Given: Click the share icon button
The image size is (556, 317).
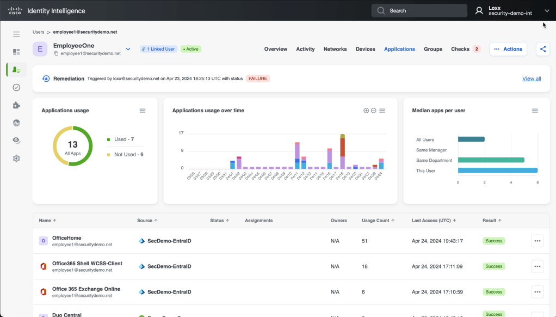Looking at the screenshot, I should coord(542,49).
